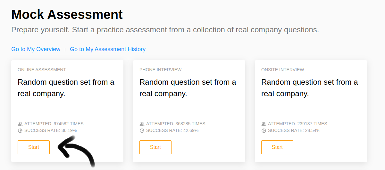Screen dimensions: 385x170
Task: Select the ONSITE INTERVIEW card label
Action: [x=283, y=70]
